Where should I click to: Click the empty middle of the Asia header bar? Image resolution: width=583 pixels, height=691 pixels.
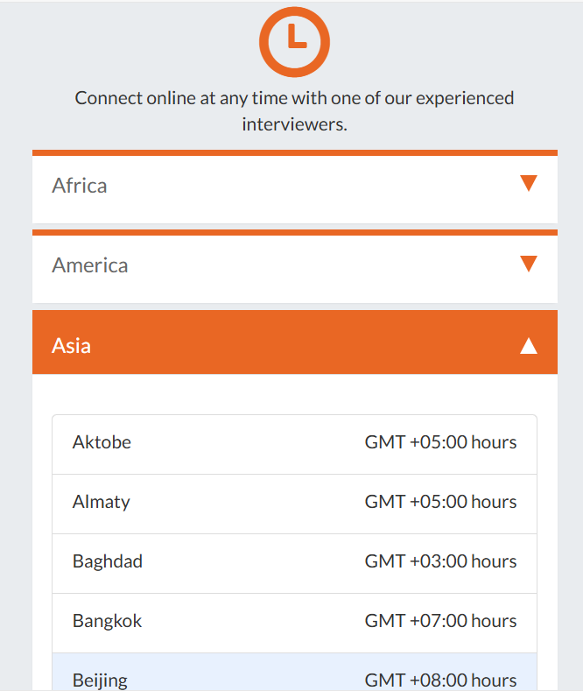click(298, 345)
